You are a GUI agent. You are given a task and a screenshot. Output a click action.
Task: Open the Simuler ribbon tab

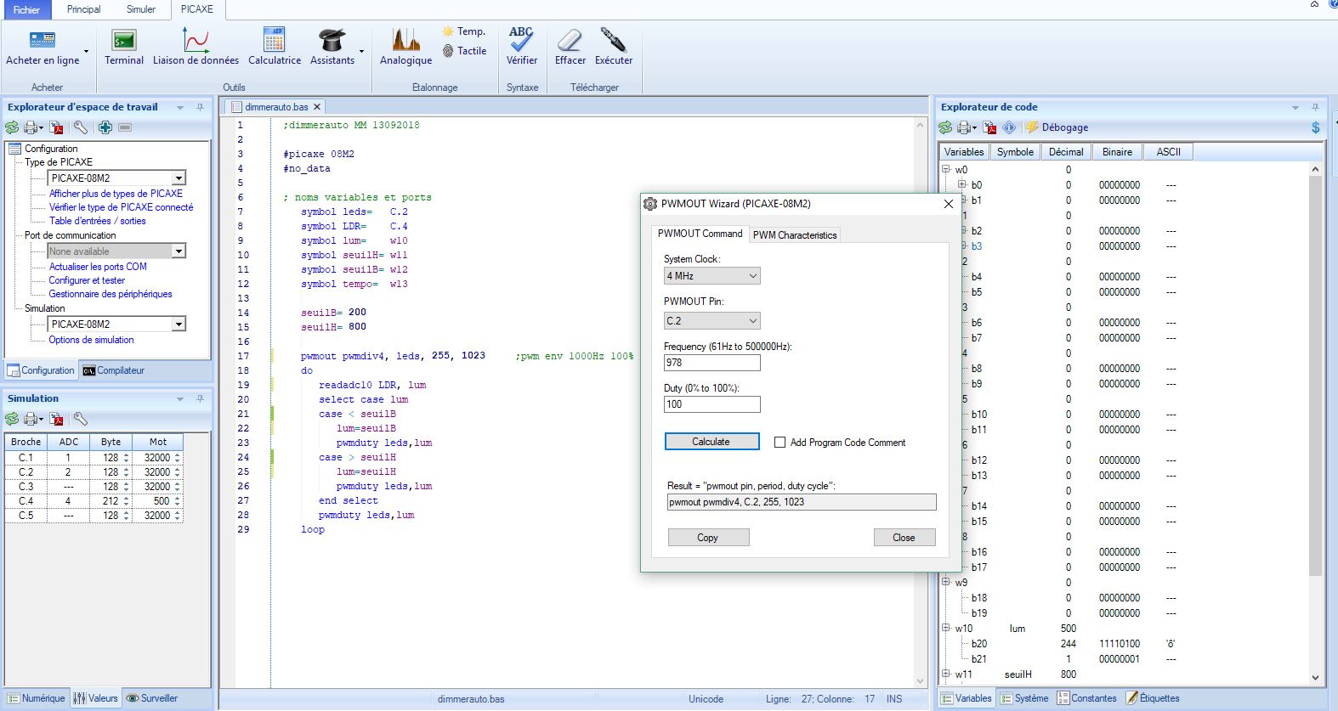141,9
